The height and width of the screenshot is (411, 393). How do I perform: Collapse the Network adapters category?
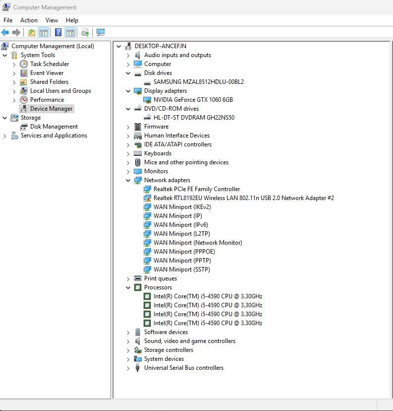click(128, 180)
